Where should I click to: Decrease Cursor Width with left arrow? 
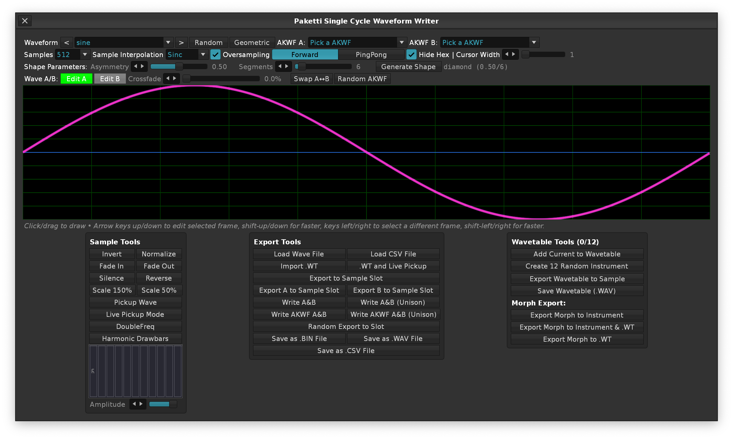[507, 54]
